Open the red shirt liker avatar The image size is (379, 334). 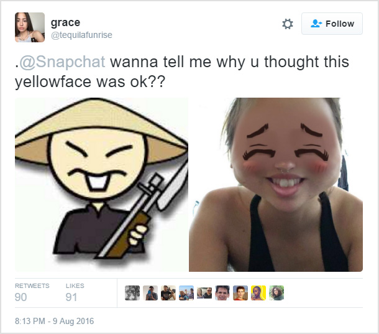click(240, 293)
